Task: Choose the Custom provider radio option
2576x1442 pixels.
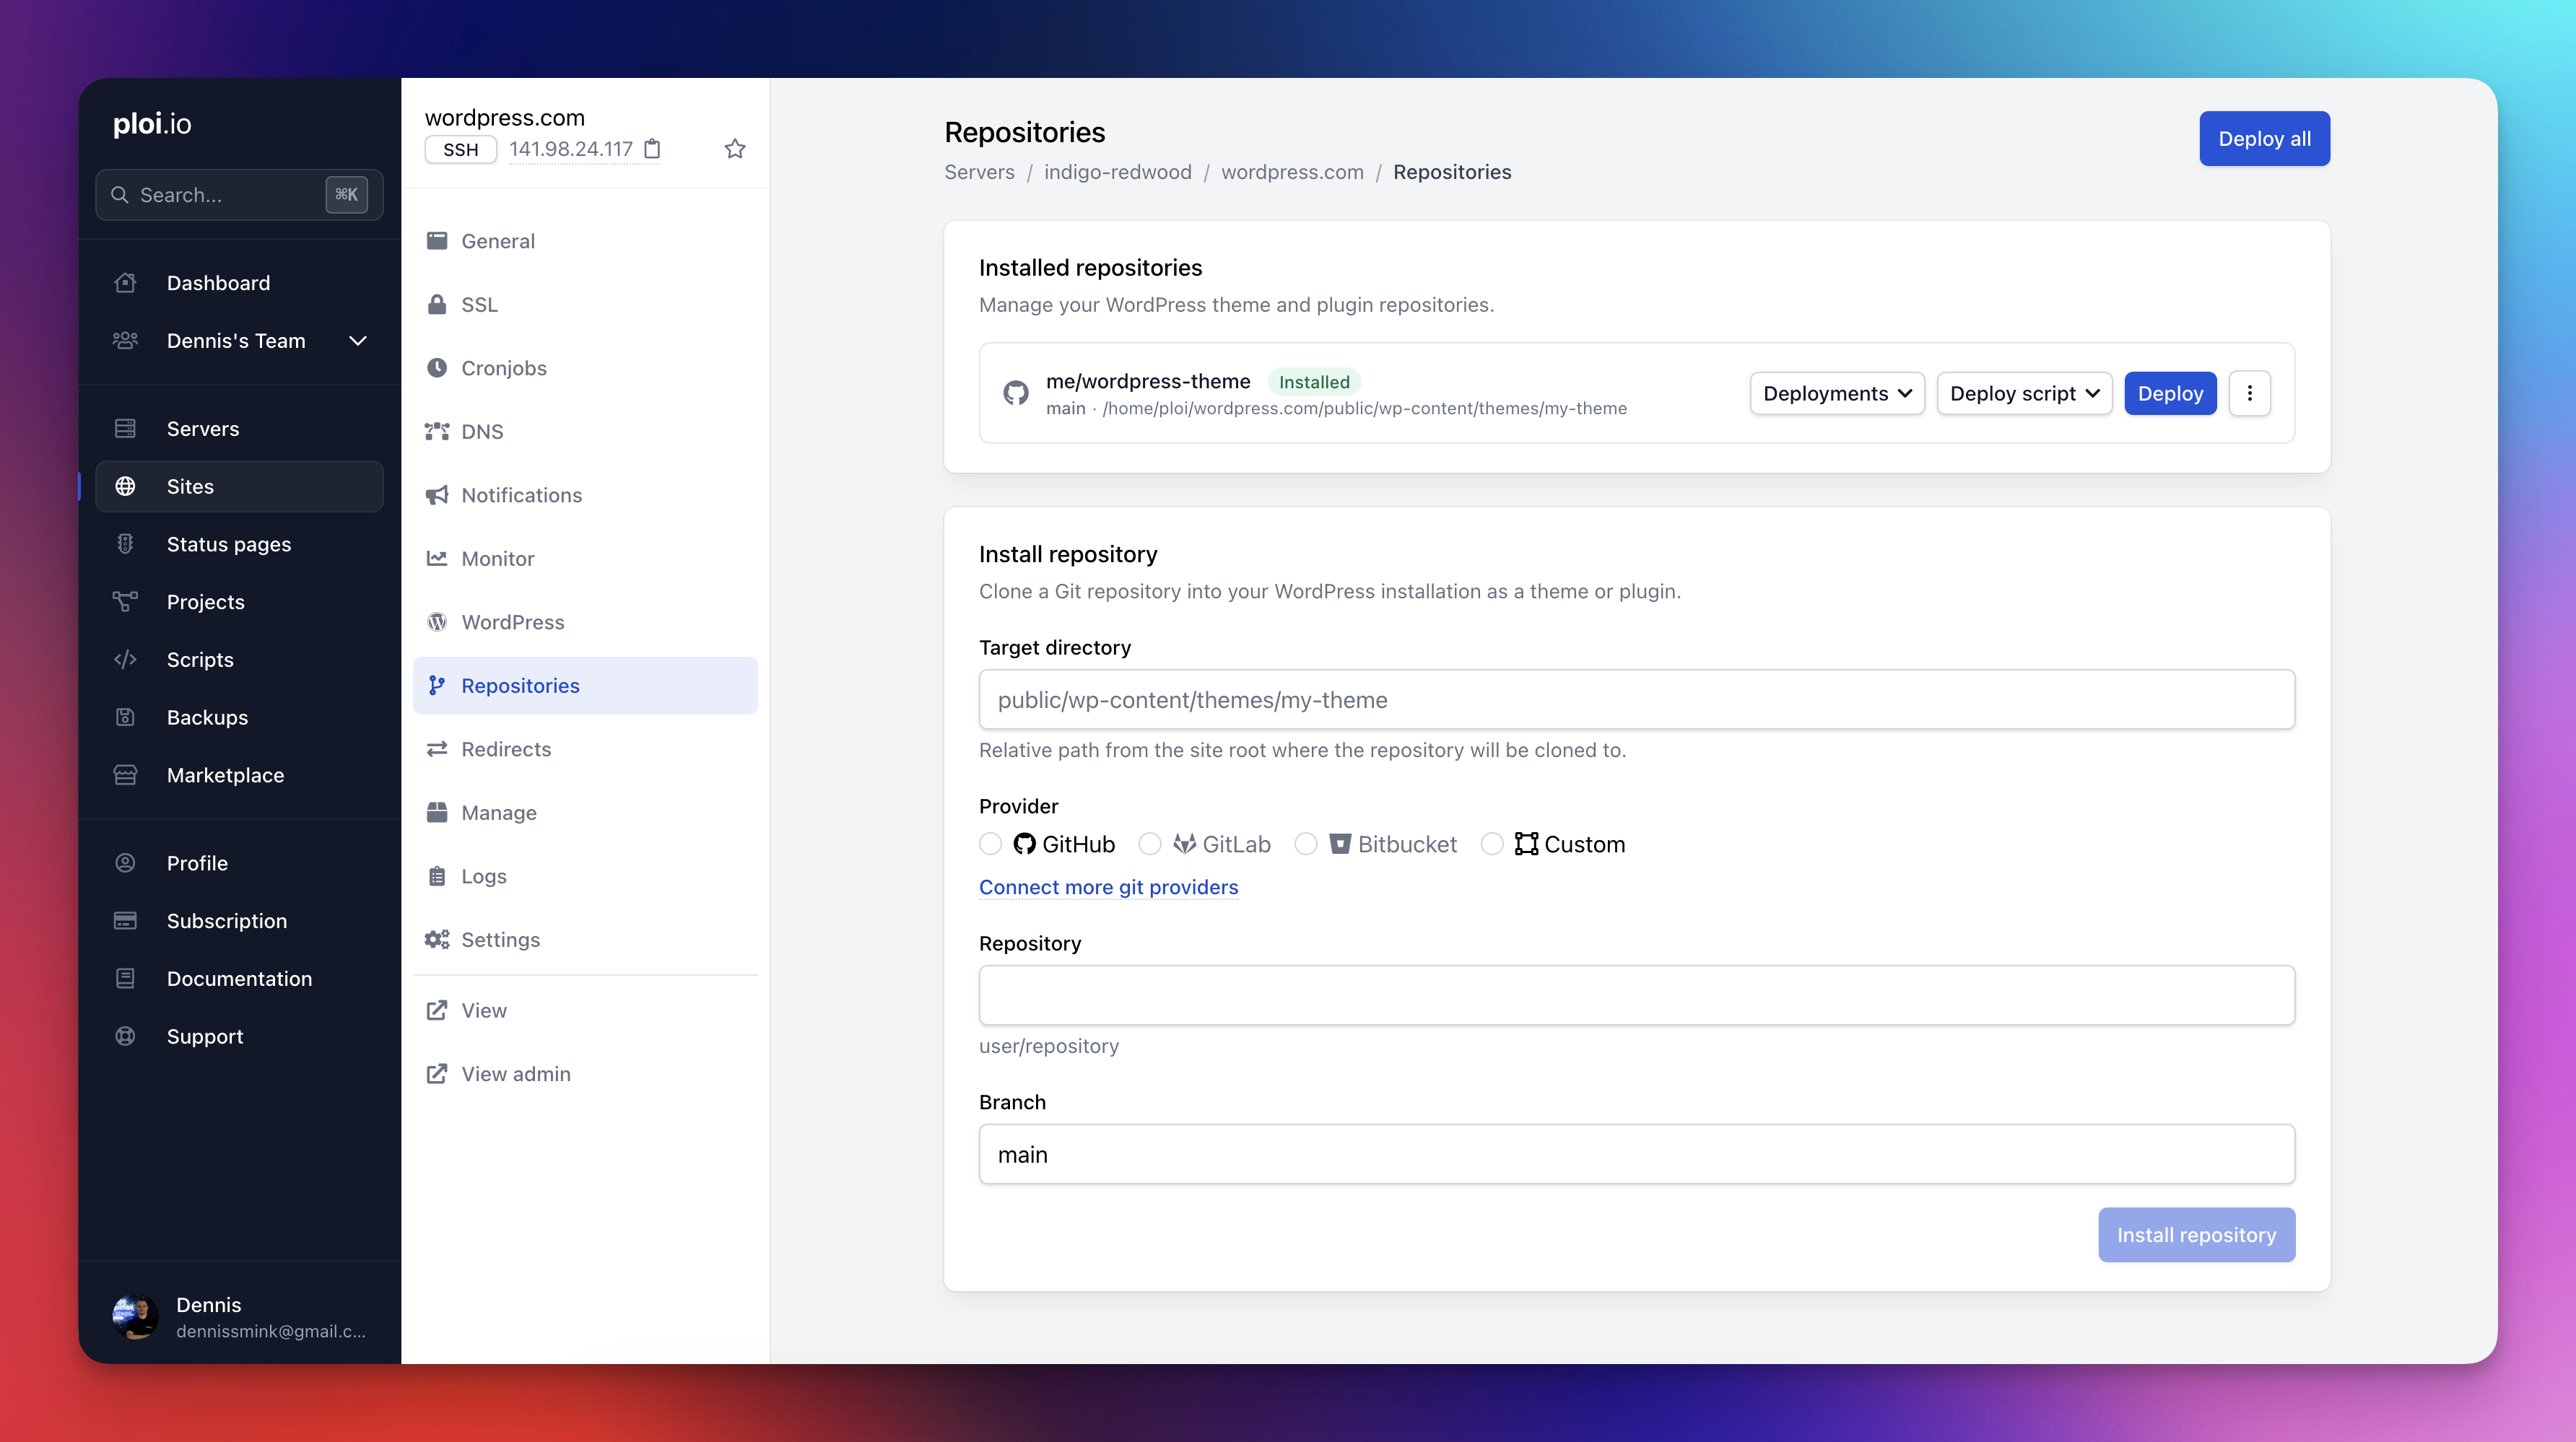Action: 1491,844
